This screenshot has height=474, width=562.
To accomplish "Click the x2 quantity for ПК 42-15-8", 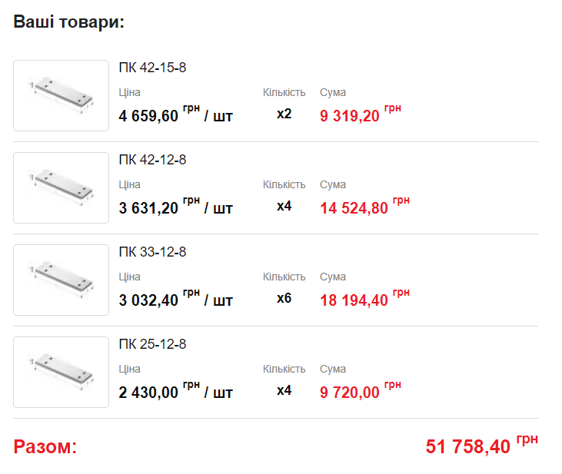I will click(284, 114).
